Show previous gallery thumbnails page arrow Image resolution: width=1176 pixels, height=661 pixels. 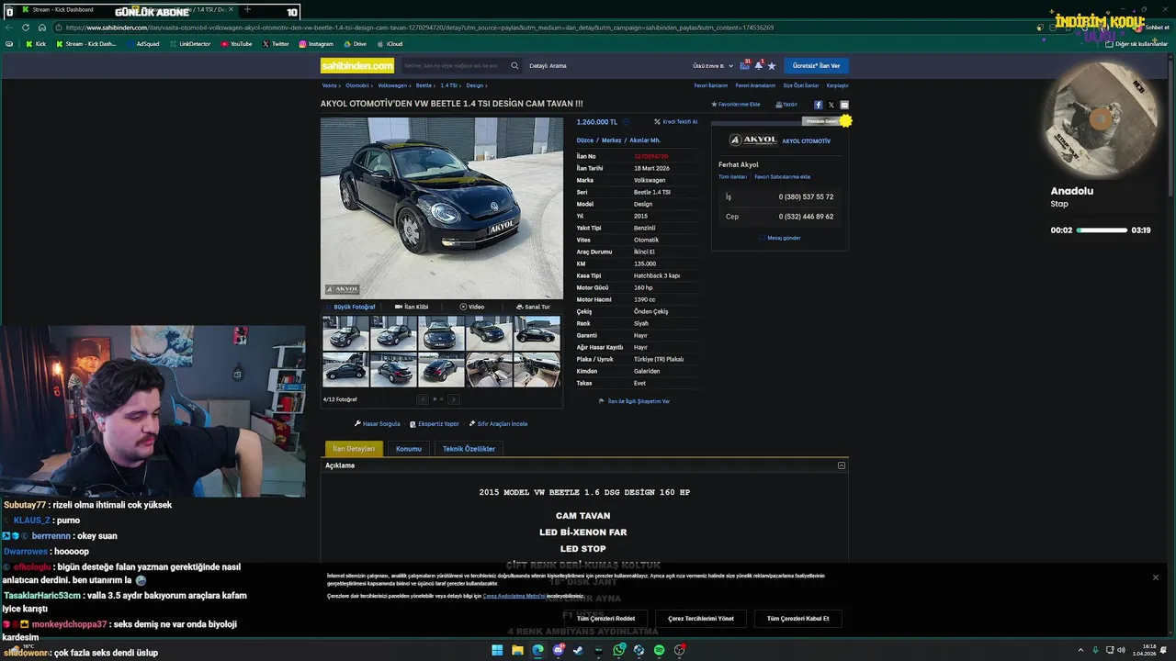point(423,399)
